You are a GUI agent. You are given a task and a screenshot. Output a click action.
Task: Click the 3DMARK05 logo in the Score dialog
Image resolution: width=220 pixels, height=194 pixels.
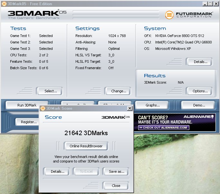click(115, 117)
